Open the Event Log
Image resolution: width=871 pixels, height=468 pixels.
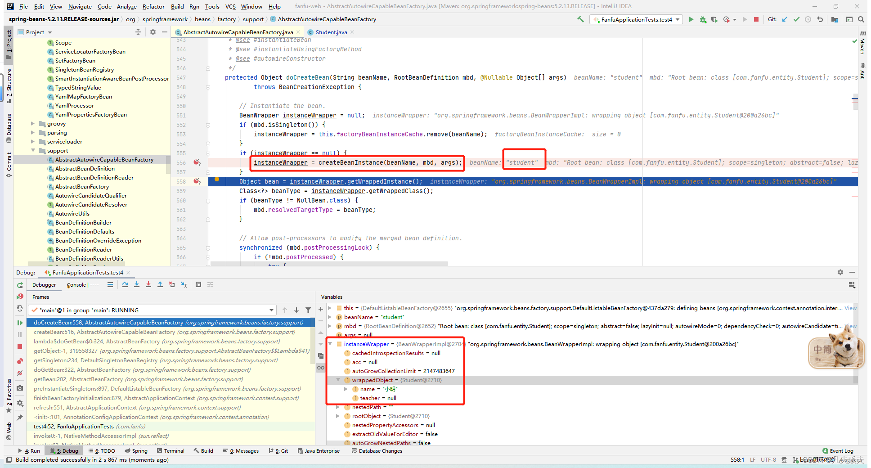click(x=838, y=450)
